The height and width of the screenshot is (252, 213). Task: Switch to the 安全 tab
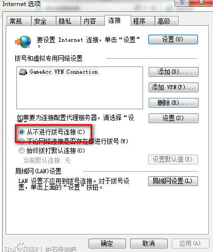point(44,21)
